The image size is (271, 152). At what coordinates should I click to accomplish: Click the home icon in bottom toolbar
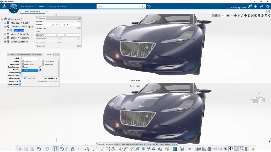click(x=253, y=149)
